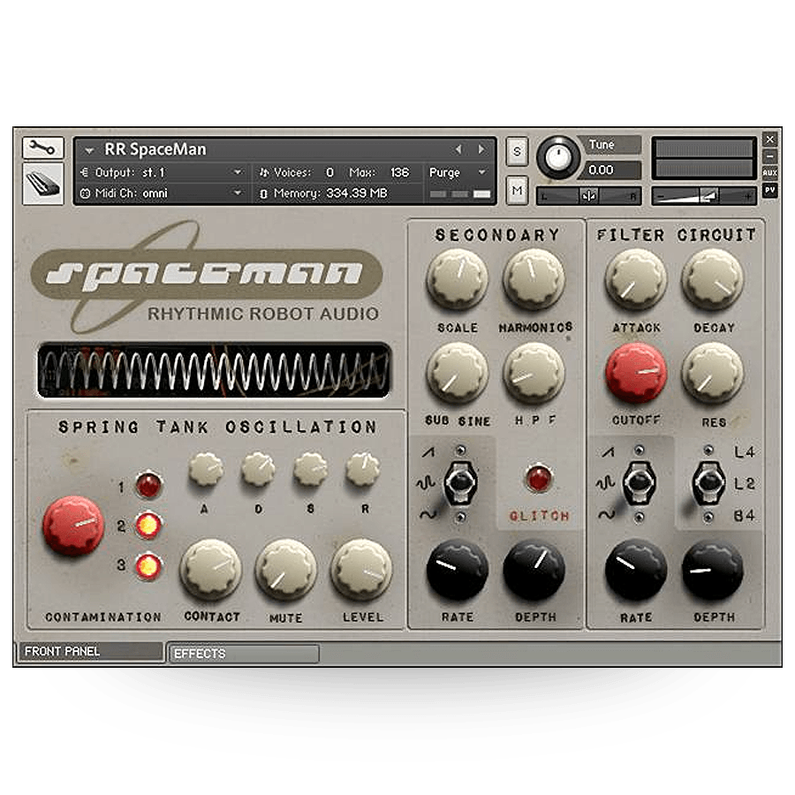795x795 pixels.
Task: Toggle the red Glitch LED button
Action: point(539,478)
